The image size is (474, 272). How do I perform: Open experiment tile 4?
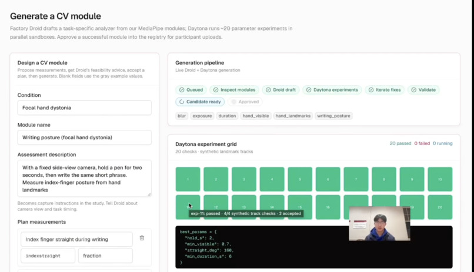pos(272,179)
